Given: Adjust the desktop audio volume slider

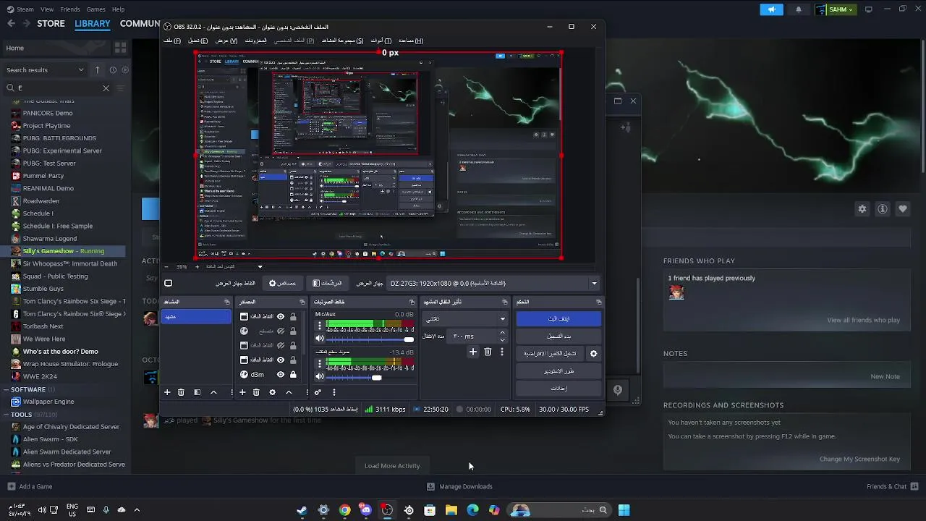Looking at the screenshot, I should pos(370,378).
